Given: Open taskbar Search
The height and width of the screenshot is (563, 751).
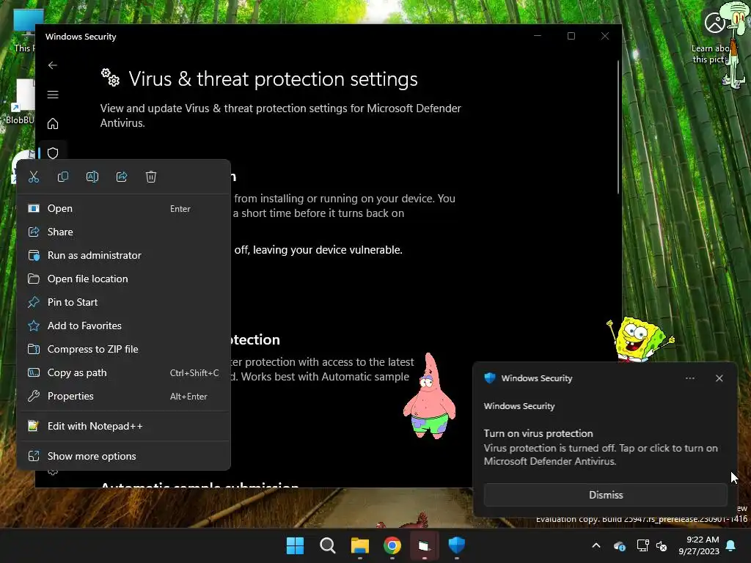Looking at the screenshot, I should point(328,545).
